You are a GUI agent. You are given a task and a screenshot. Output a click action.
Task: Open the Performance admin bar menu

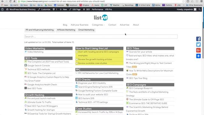click(x=98, y=9)
